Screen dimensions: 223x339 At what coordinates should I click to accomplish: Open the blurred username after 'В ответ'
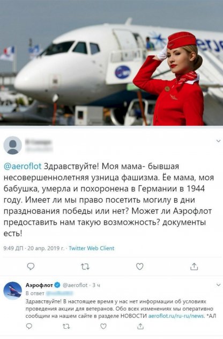(x=60, y=293)
